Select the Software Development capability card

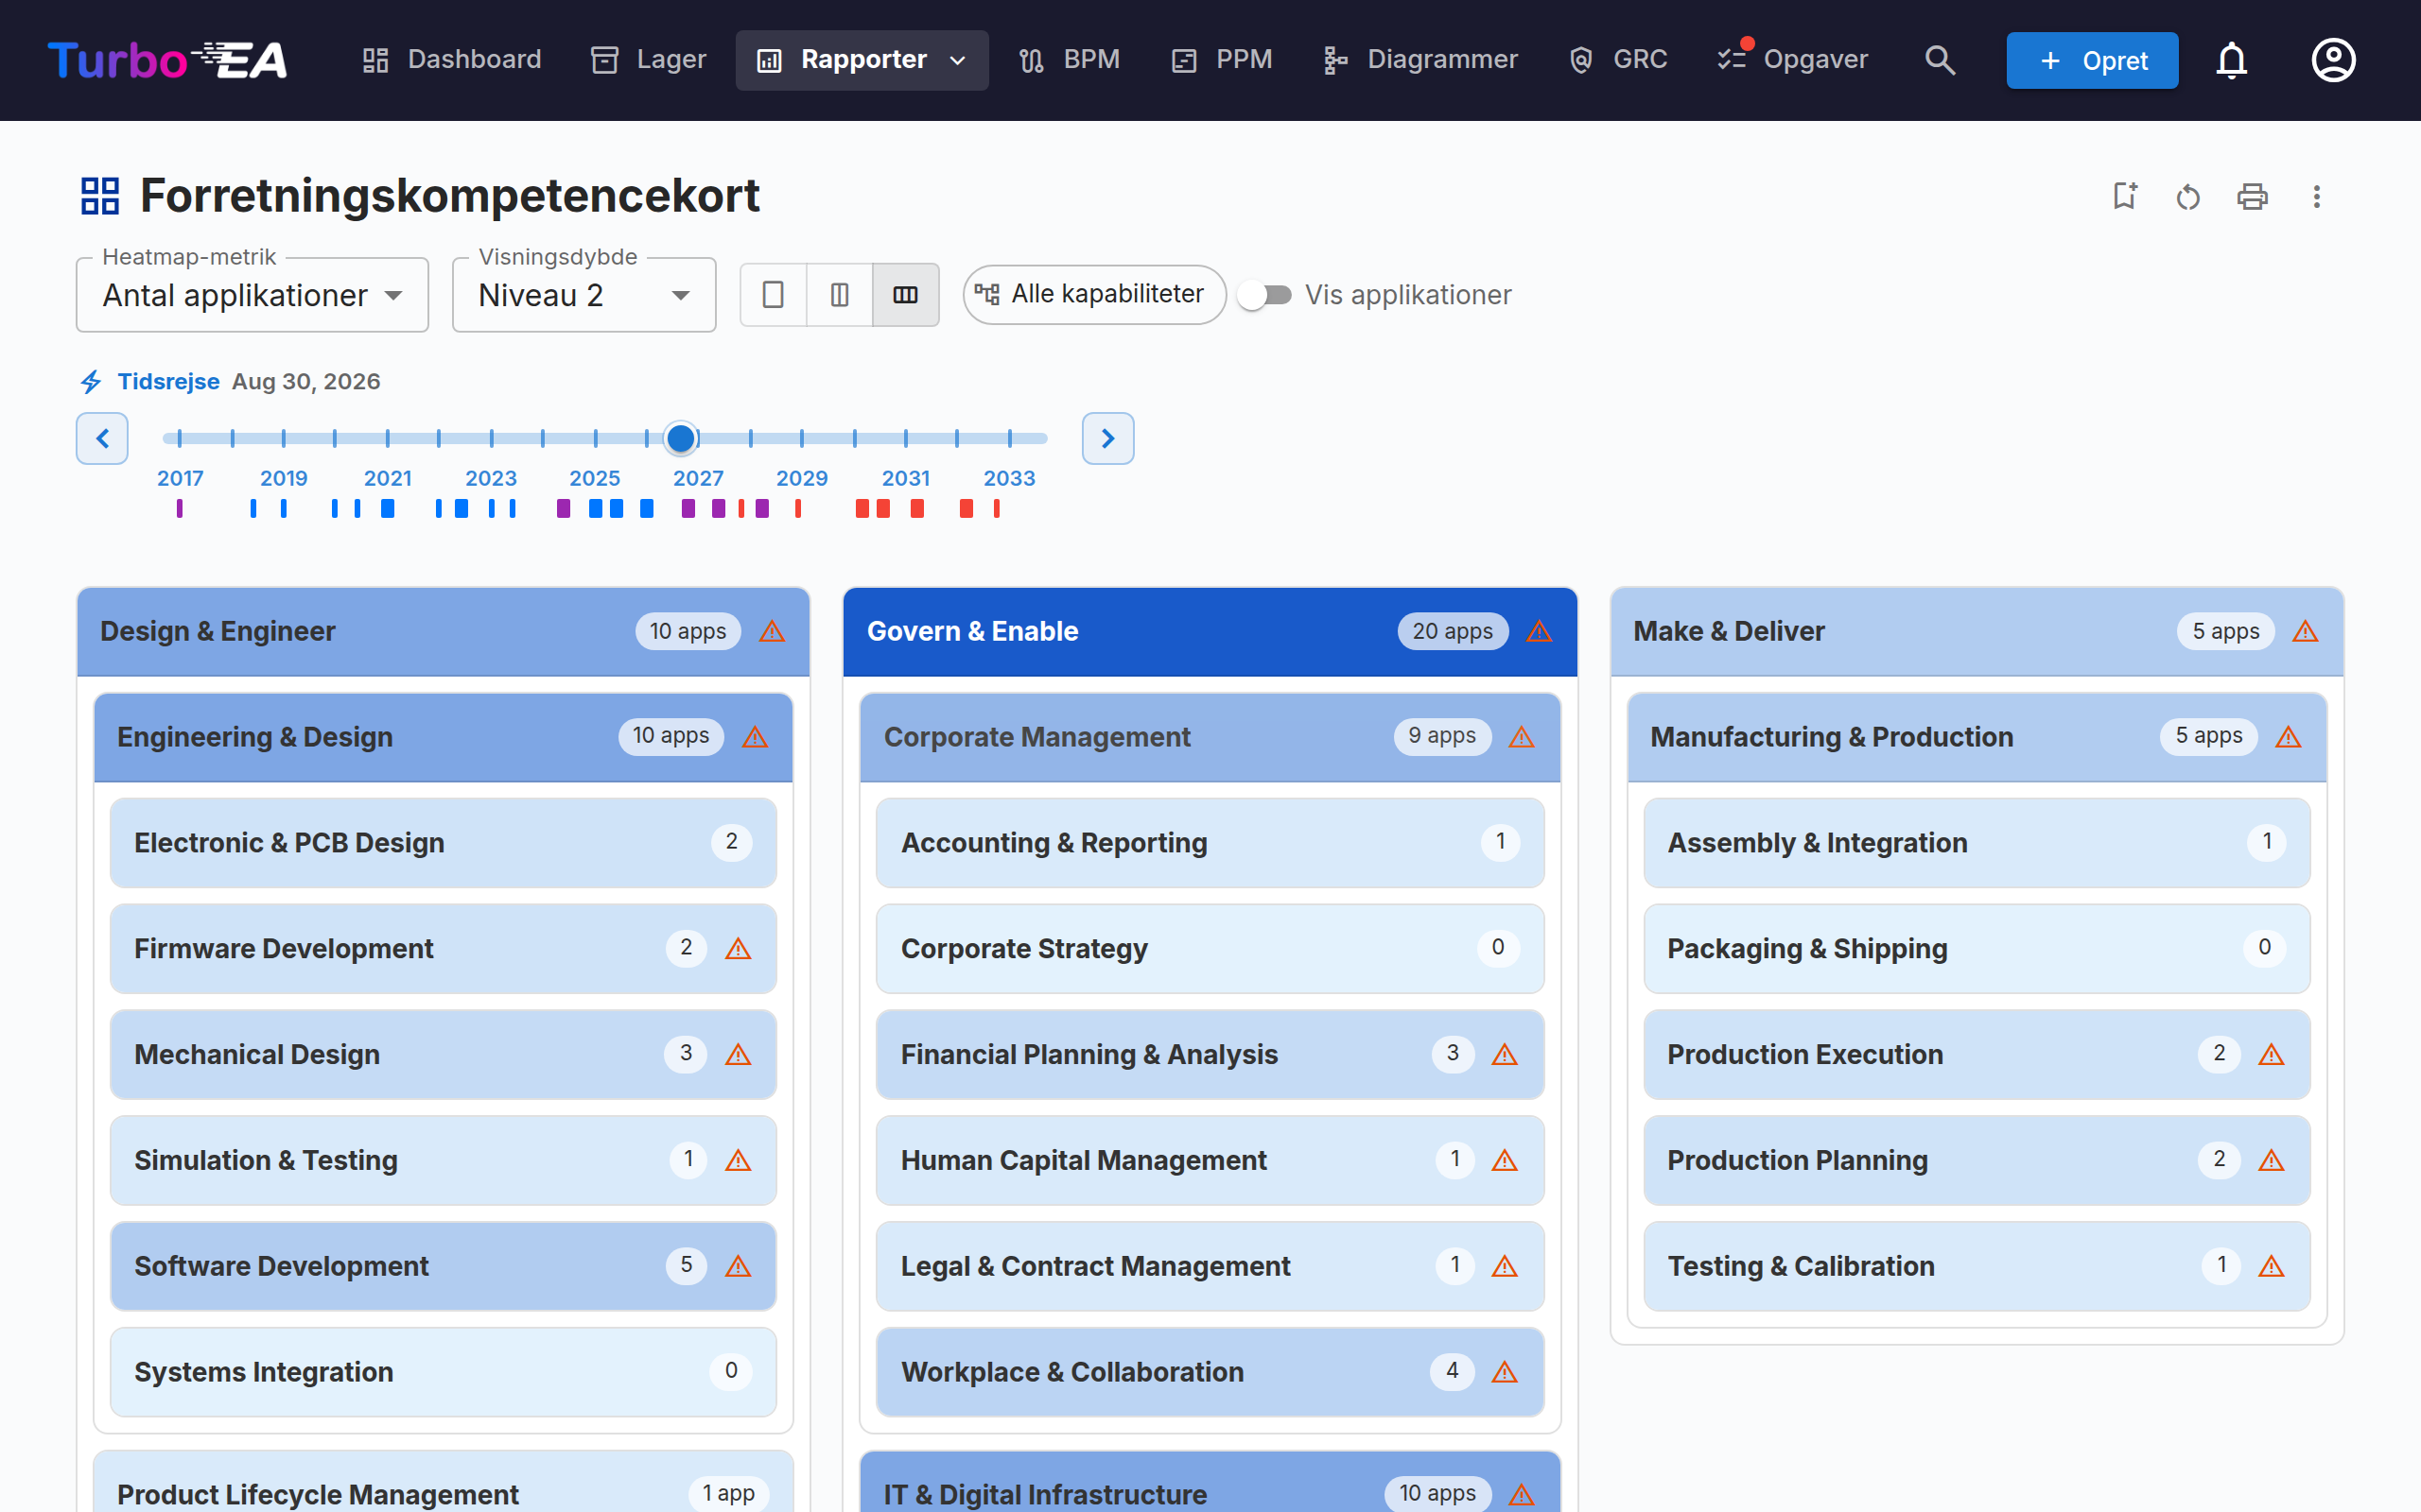point(444,1266)
